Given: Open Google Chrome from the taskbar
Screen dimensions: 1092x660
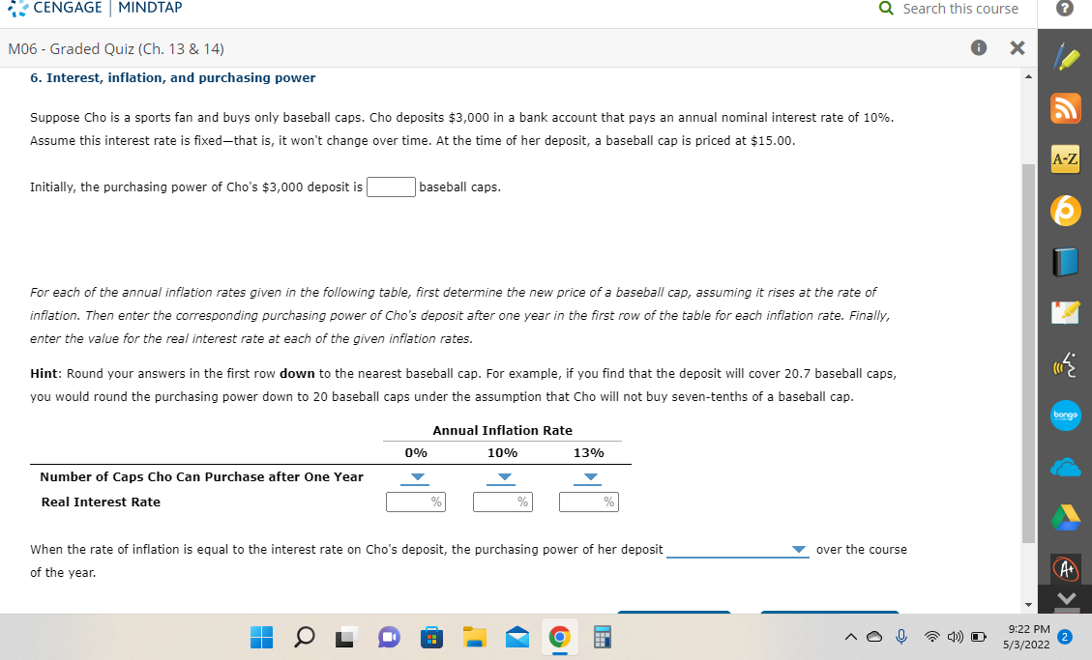Looking at the screenshot, I should tap(559, 637).
